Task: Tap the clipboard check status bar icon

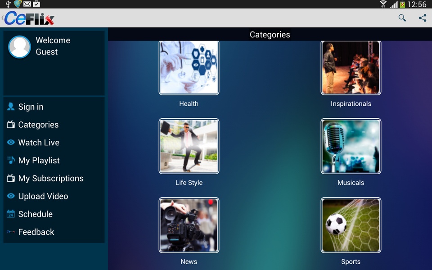Action: pyautogui.click(x=36, y=4)
